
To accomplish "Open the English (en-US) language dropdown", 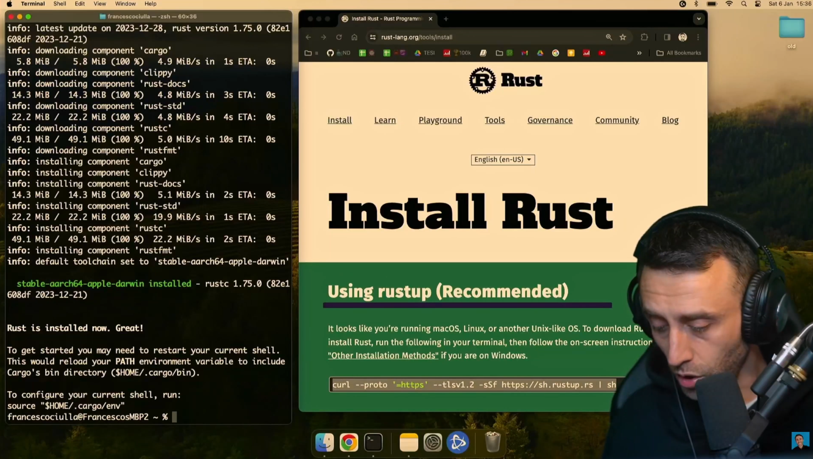I will (x=502, y=160).
